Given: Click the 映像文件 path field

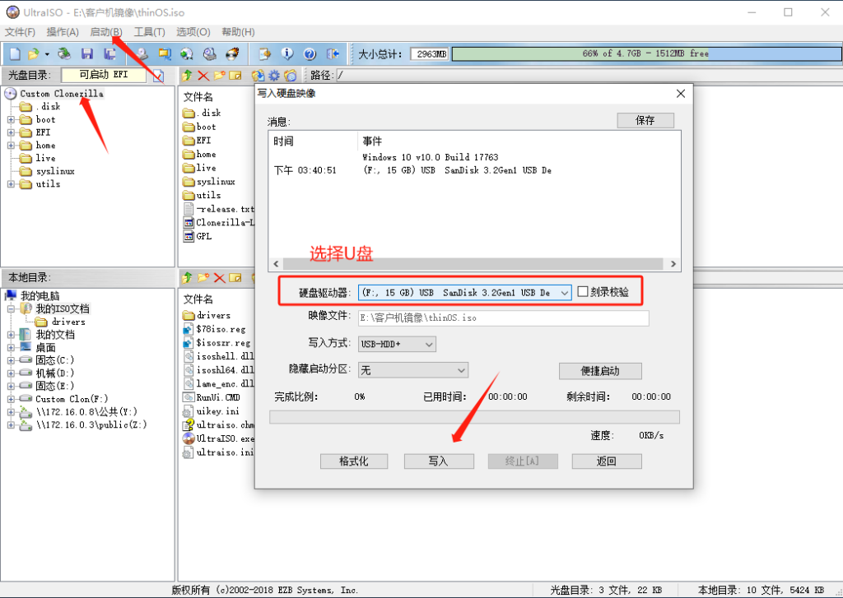Looking at the screenshot, I should (503, 318).
